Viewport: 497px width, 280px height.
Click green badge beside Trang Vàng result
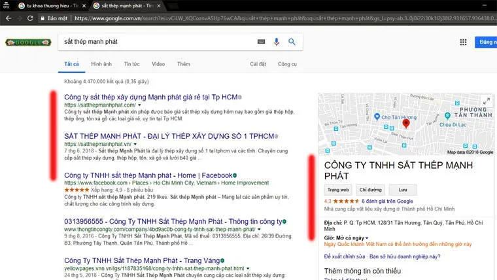pos(222,260)
